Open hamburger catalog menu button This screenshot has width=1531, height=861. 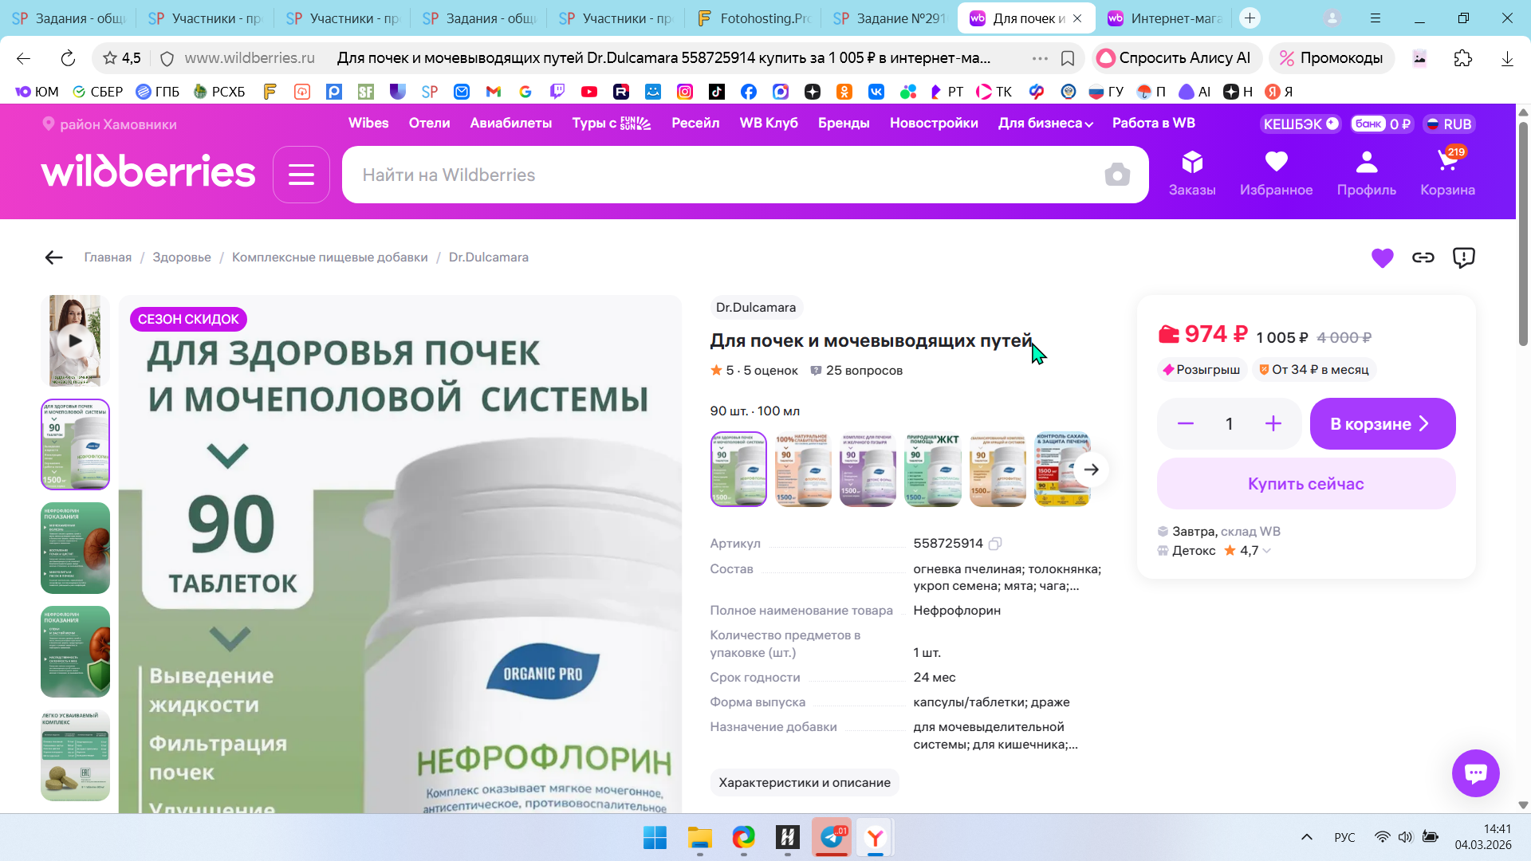(x=301, y=175)
